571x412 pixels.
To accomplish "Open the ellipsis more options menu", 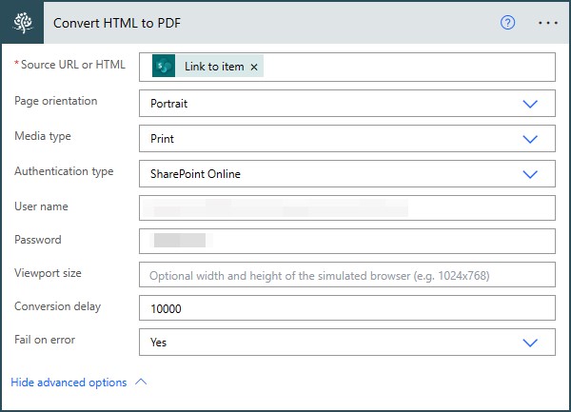I will point(548,23).
